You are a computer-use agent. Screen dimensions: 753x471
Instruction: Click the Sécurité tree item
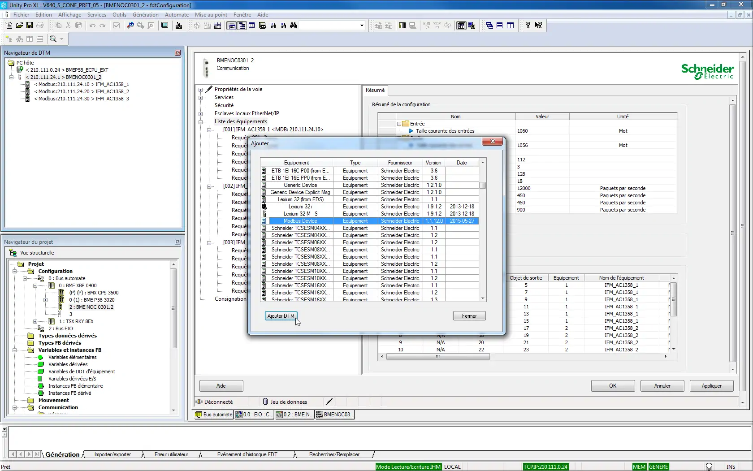point(224,105)
